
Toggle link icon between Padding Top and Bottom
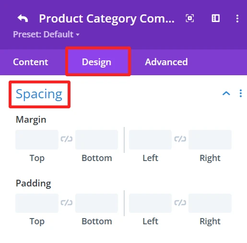[67, 203]
